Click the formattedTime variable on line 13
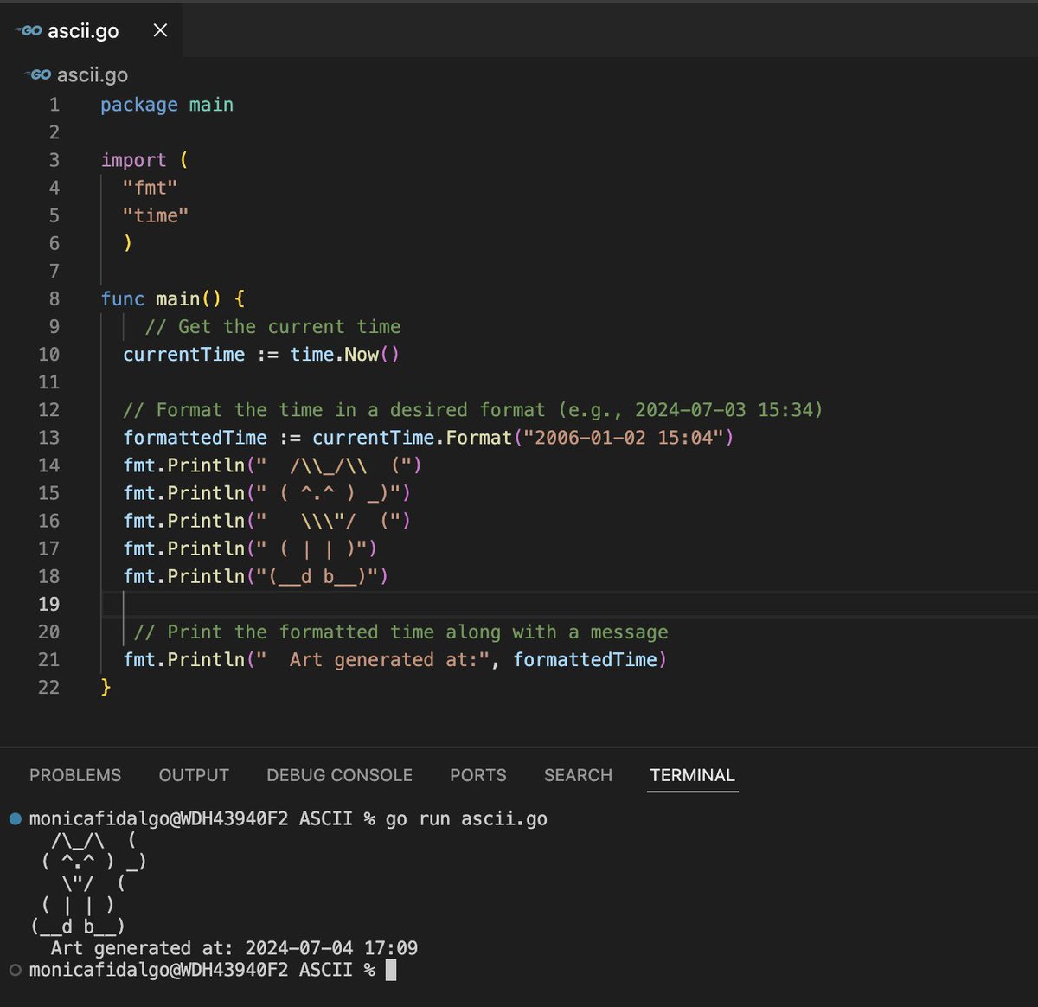The width and height of the screenshot is (1038, 1007). pyautogui.click(x=195, y=438)
